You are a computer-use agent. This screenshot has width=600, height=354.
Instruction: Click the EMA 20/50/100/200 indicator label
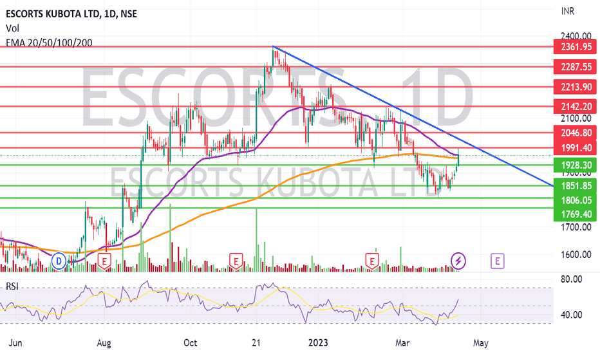pyautogui.click(x=49, y=43)
